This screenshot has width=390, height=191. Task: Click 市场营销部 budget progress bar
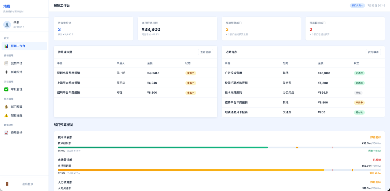(x=219, y=170)
